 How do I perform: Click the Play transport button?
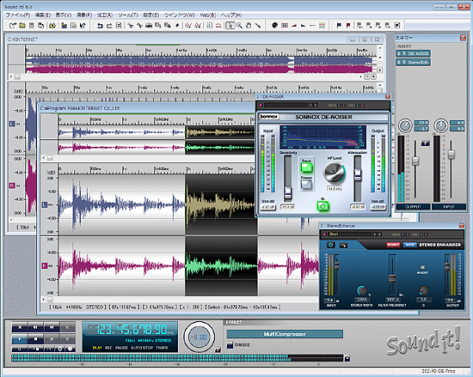(x=20, y=339)
